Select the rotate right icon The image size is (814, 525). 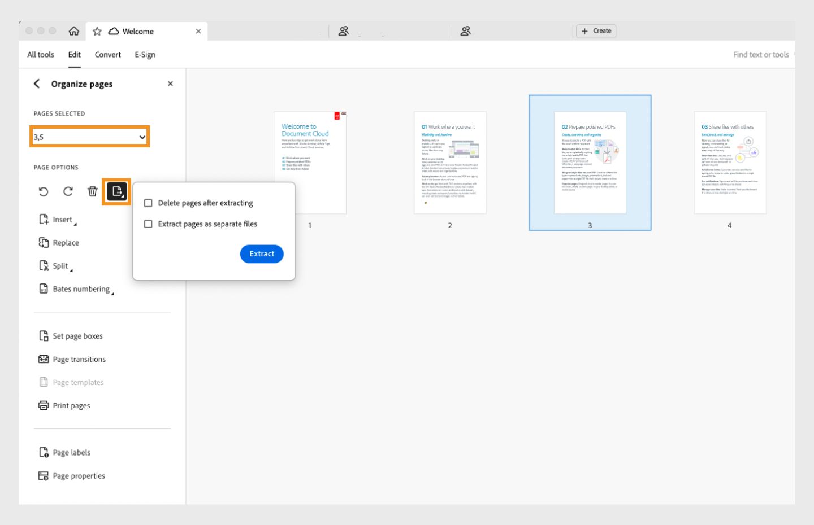pyautogui.click(x=67, y=191)
